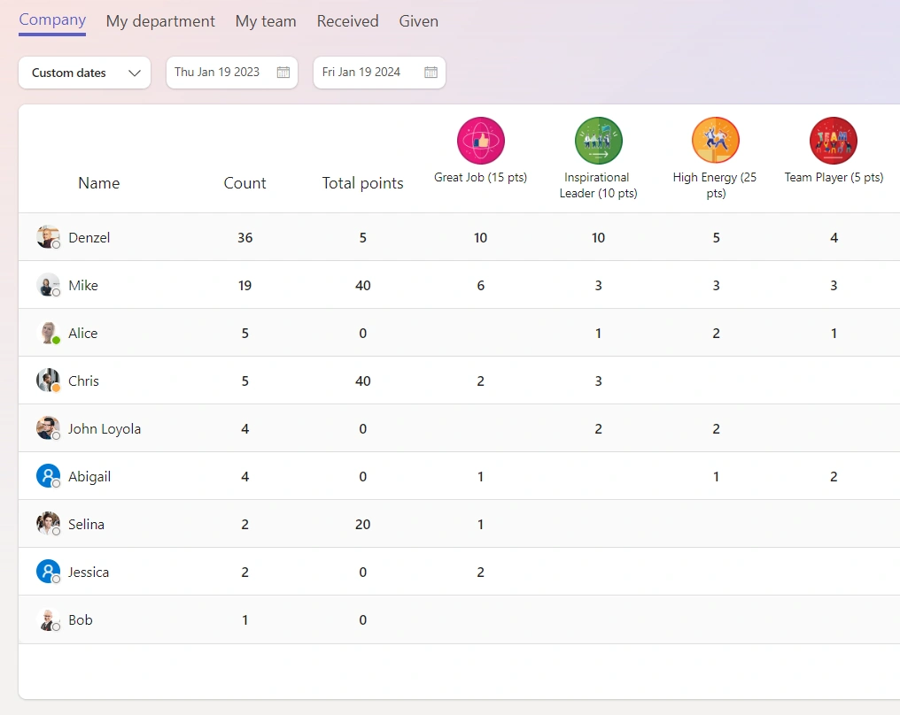
Task: Click Selina's profile avatar
Action: [x=48, y=524]
